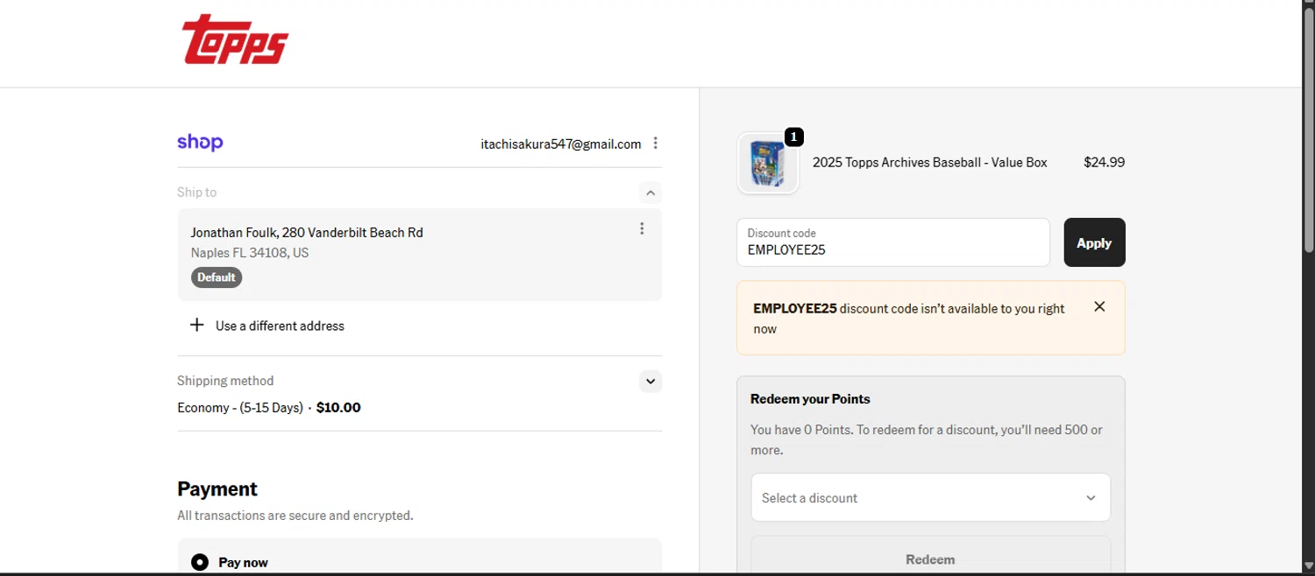Viewport: 1315px width, 576px height.
Task: Click the plus icon for different address
Action: point(197,326)
